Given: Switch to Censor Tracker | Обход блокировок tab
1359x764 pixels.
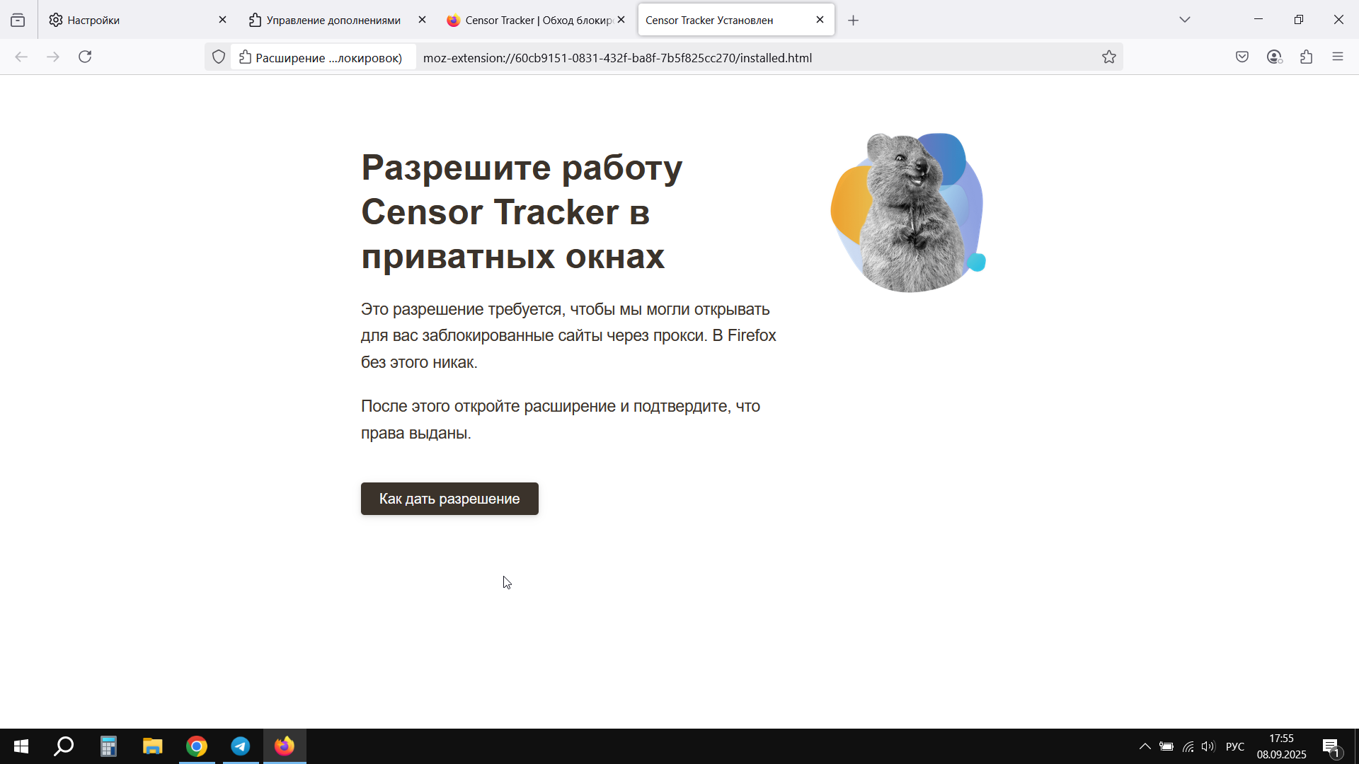Looking at the screenshot, I should pyautogui.click(x=537, y=20).
